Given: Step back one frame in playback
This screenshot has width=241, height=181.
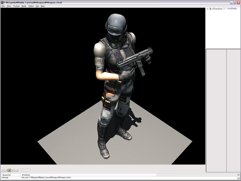Looking at the screenshot, I should (x=6, y=170).
